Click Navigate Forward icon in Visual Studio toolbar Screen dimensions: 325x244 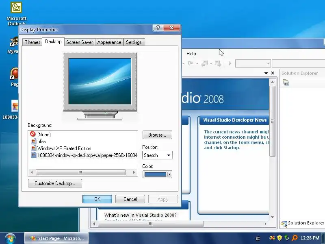(218, 63)
